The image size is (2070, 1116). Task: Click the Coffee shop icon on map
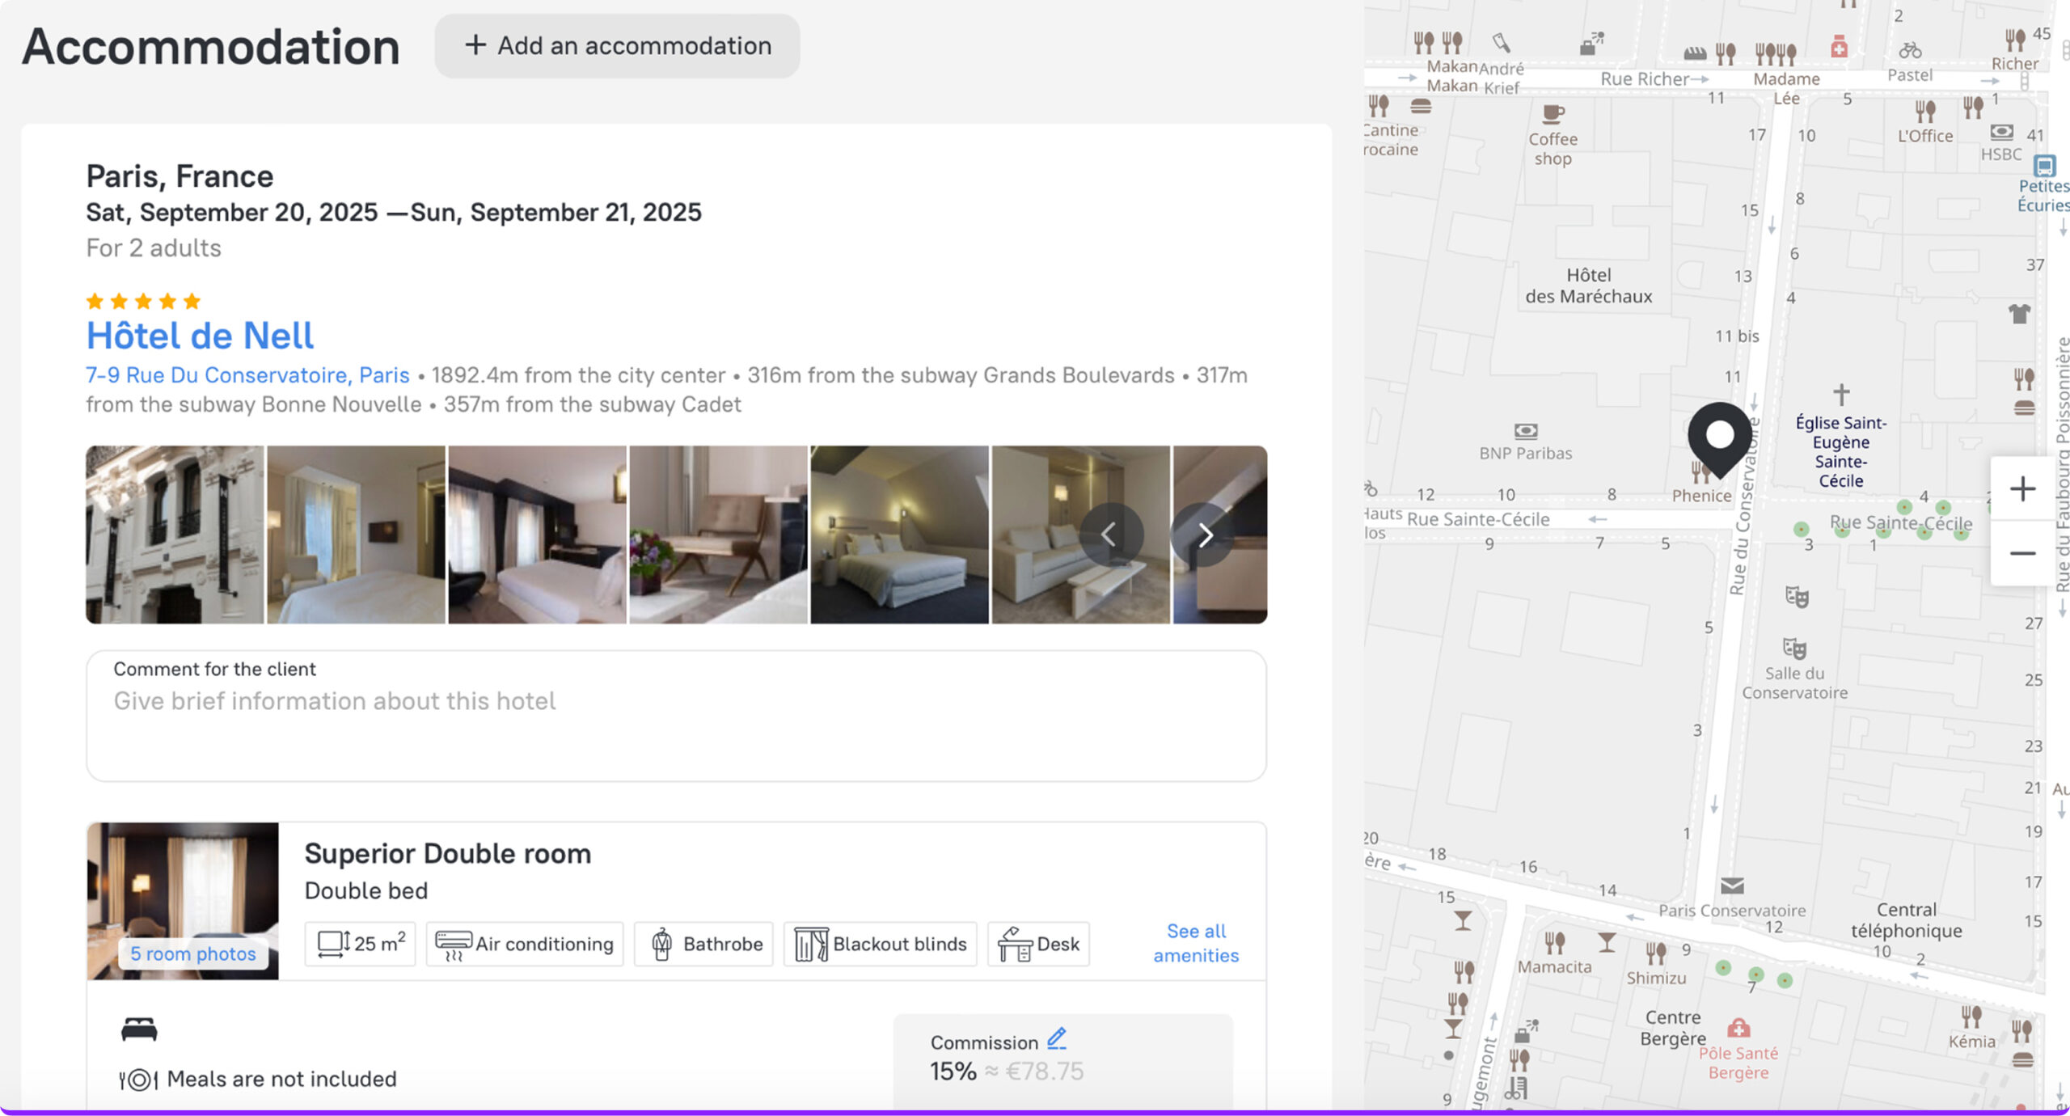point(1552,114)
